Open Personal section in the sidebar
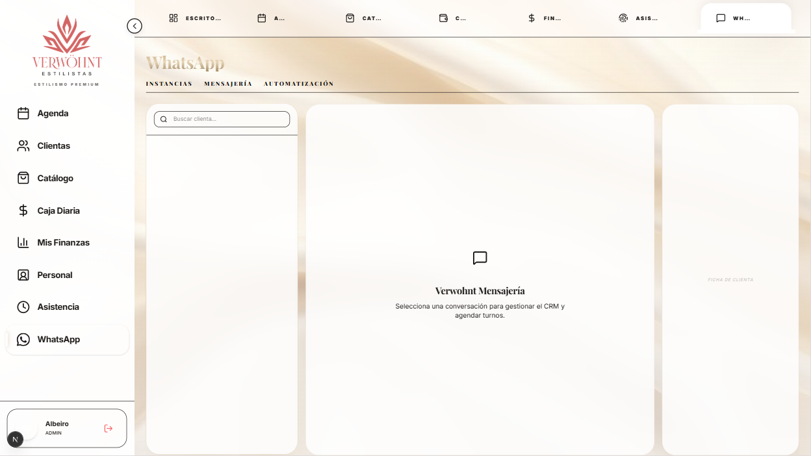811x456 pixels. [55, 275]
